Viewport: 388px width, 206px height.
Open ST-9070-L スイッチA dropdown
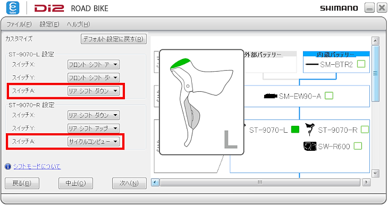tap(94, 91)
